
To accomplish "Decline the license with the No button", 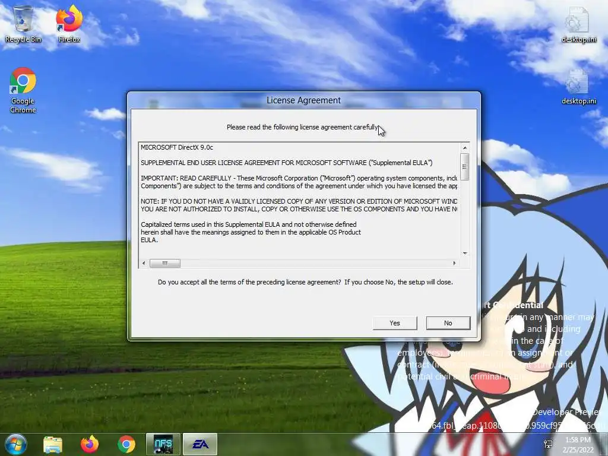I will [x=448, y=323].
